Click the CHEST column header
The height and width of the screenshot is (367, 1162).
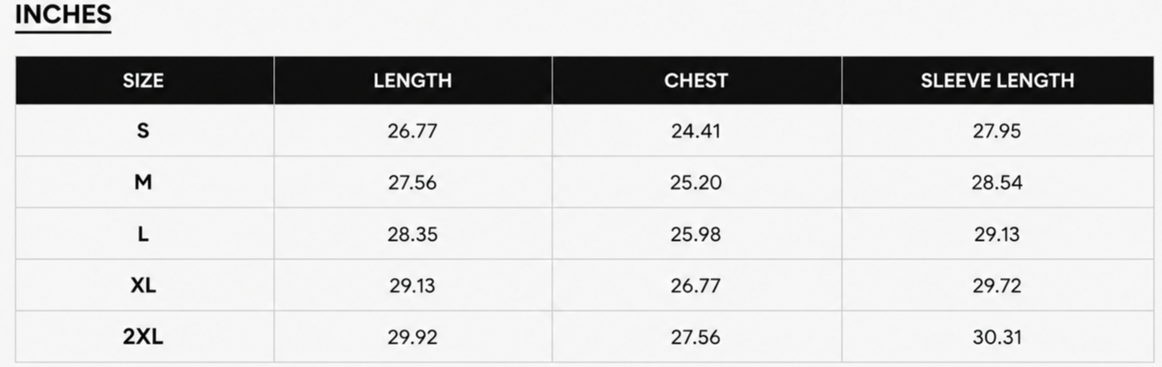click(696, 81)
